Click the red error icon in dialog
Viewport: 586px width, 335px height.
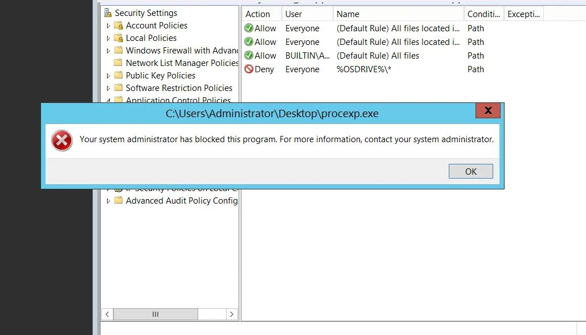pyautogui.click(x=62, y=140)
